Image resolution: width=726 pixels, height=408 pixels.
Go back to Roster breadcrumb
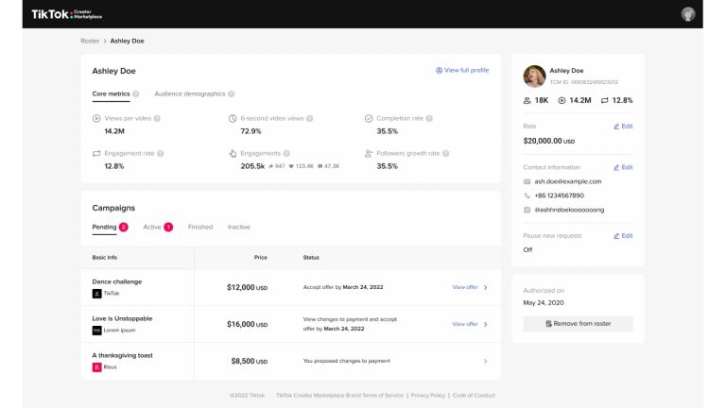coord(90,41)
